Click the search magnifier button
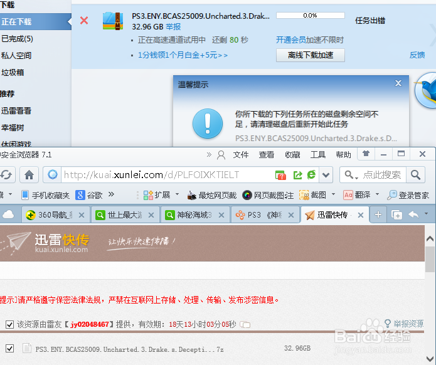436x365 pixels. coord(415,175)
